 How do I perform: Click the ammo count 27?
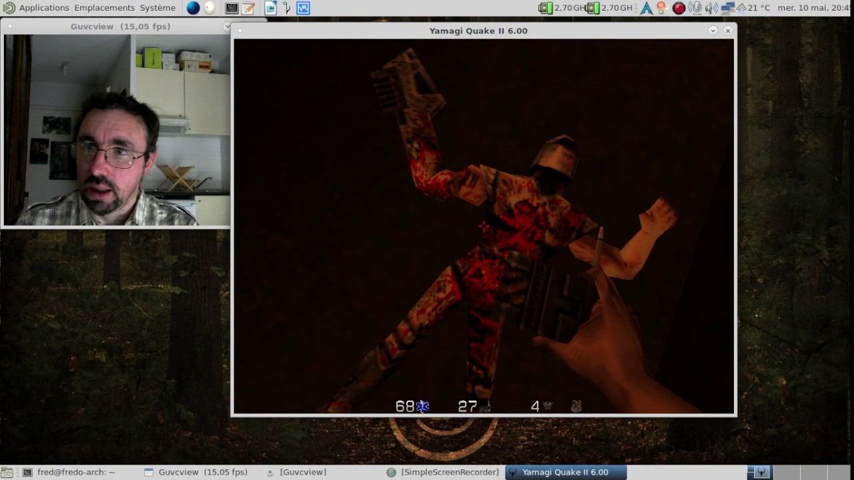(467, 406)
